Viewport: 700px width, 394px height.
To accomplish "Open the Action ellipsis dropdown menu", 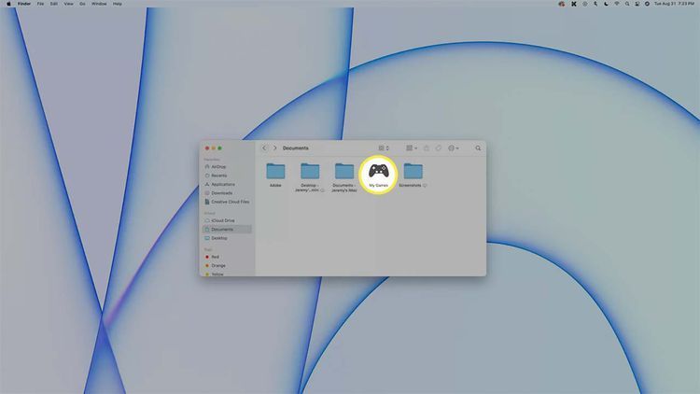I will (454, 148).
